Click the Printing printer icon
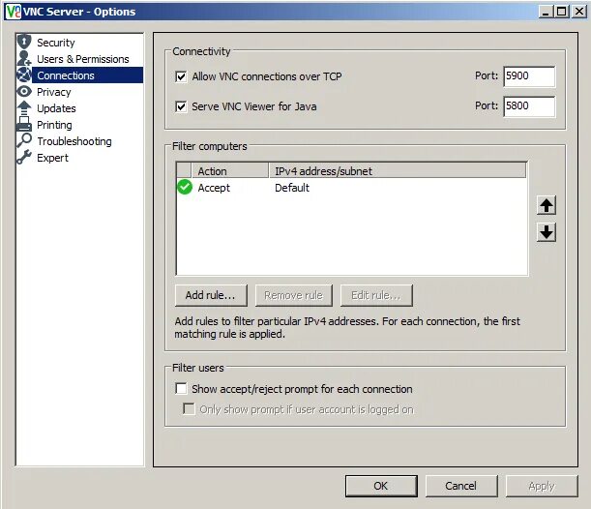This screenshot has width=591, height=509. [24, 124]
